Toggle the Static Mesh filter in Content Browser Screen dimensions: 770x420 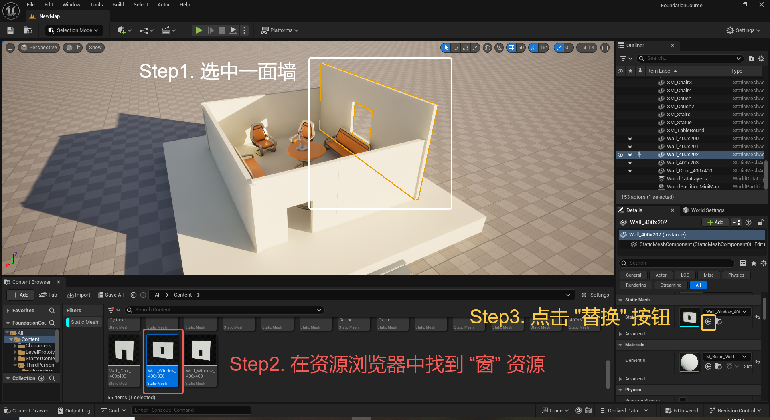pyautogui.click(x=84, y=322)
